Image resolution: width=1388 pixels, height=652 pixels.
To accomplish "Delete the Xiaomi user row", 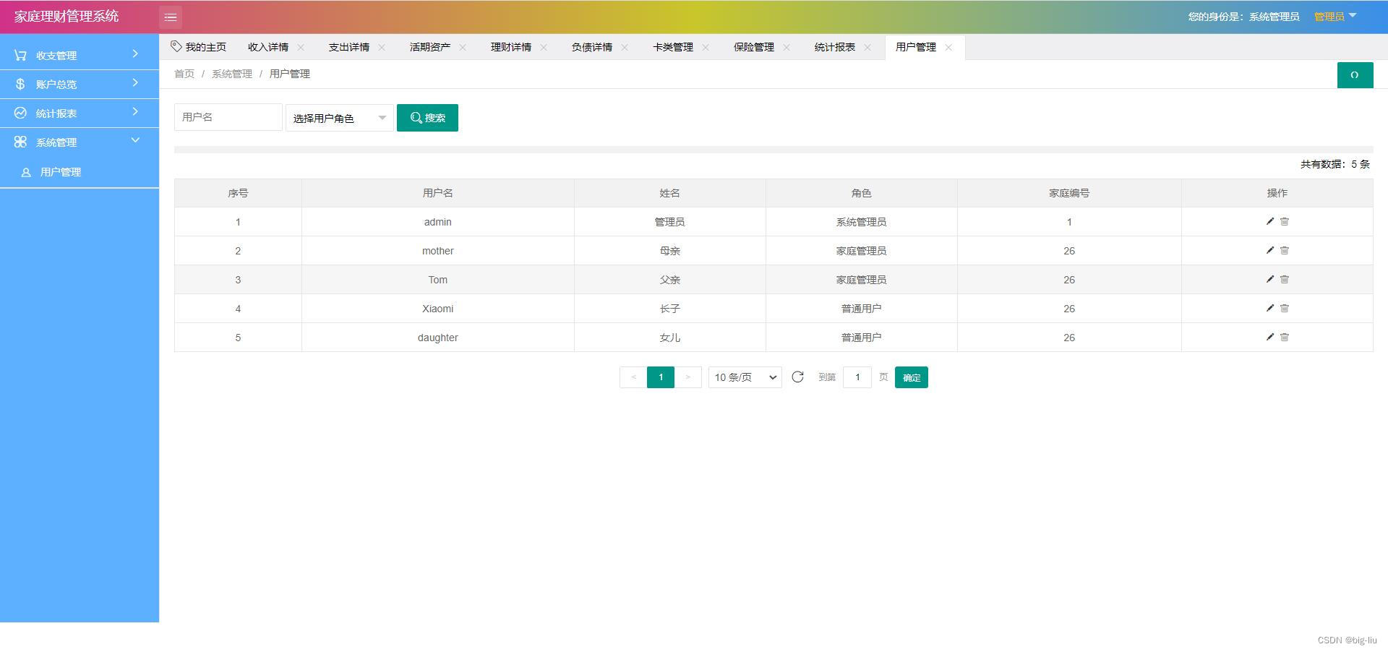I will (x=1285, y=308).
